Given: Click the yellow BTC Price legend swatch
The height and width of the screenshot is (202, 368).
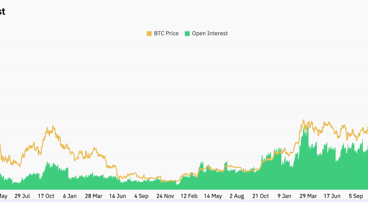Looking at the screenshot, I should [149, 34].
